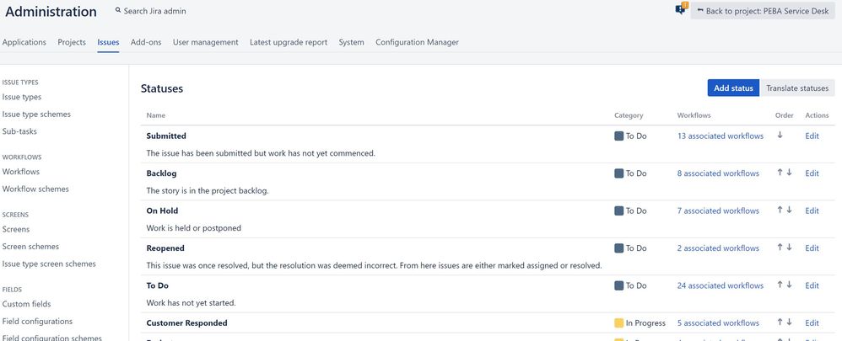Open the feedback notification icon
Screen dimensions: 842x341
pos(681,8)
